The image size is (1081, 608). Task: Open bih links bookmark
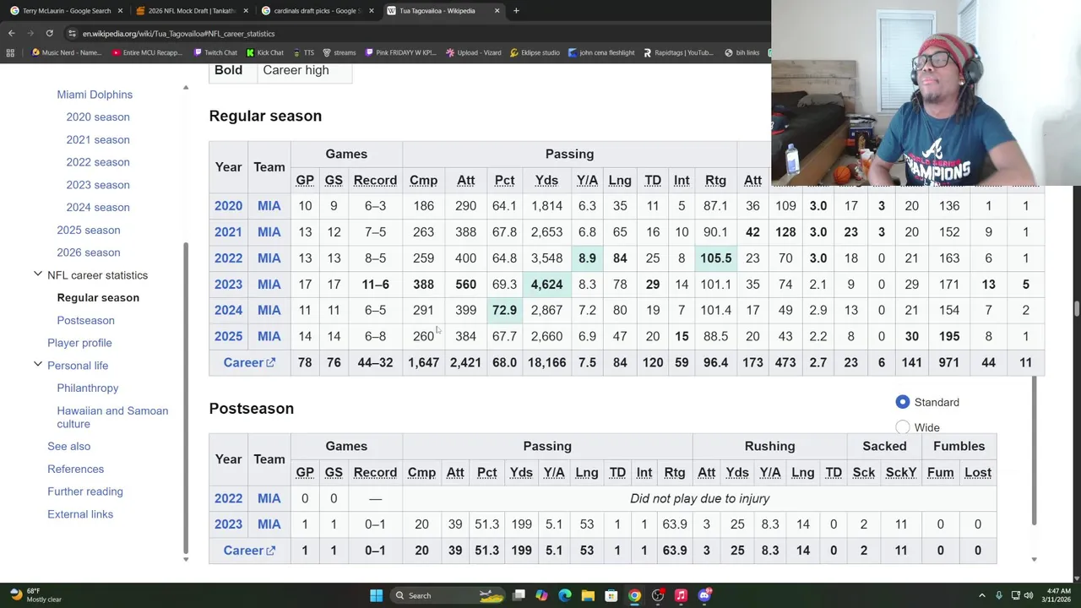point(741,52)
